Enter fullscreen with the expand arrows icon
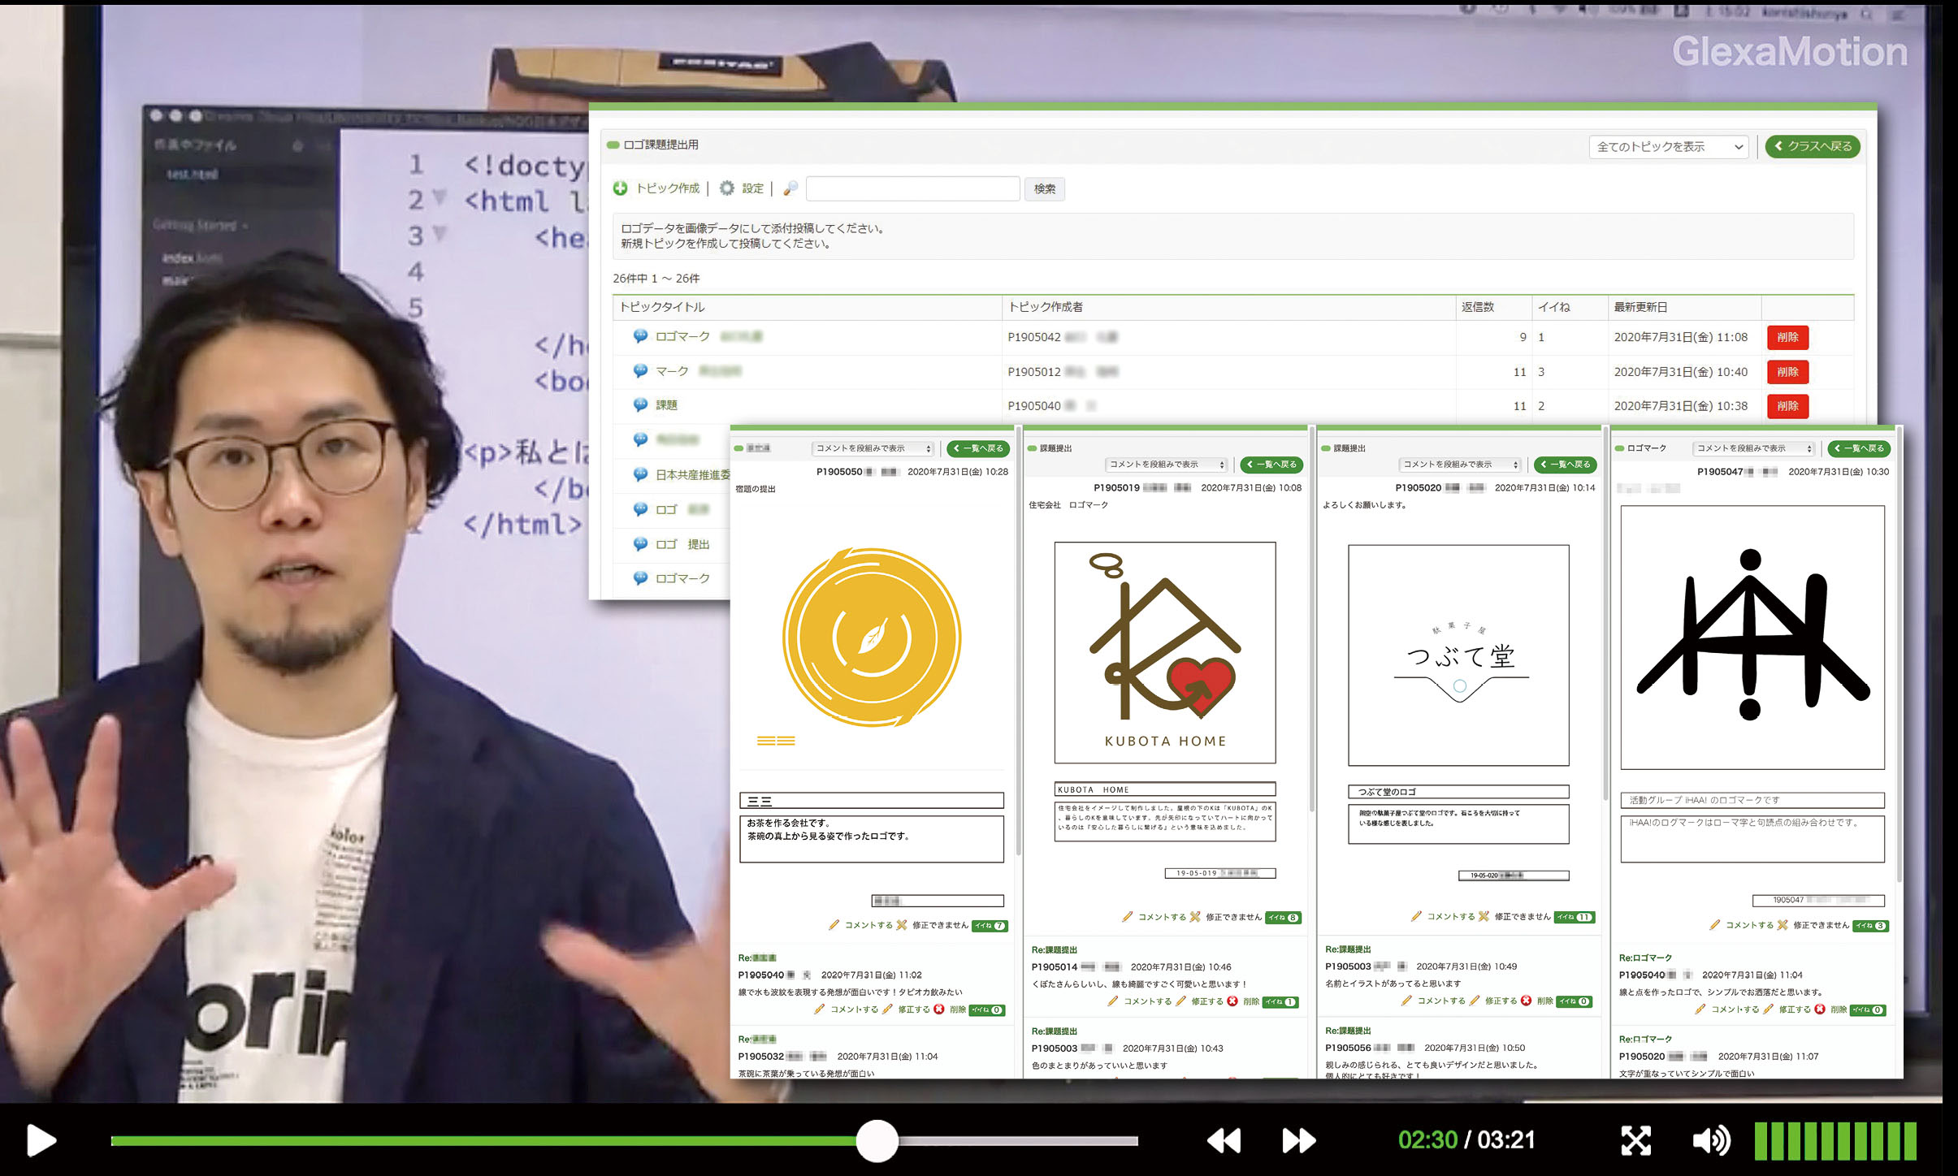 coord(1635,1140)
